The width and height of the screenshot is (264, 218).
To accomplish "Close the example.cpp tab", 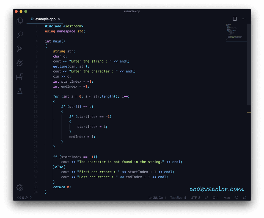I will pos(59,19).
